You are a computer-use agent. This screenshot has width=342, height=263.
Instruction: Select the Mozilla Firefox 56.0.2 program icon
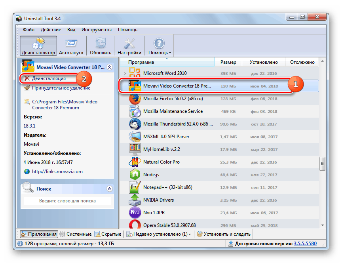point(135,99)
